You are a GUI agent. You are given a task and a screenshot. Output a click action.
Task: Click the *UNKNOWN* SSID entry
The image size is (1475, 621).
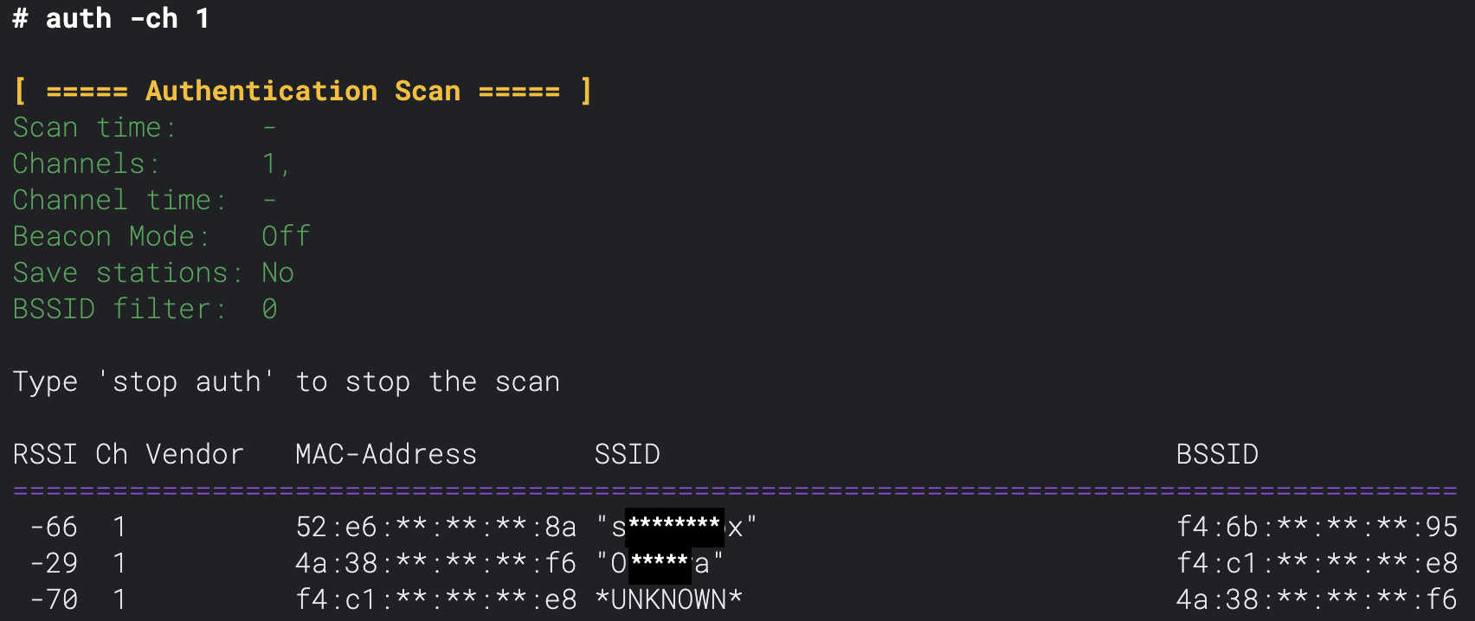[x=669, y=599]
